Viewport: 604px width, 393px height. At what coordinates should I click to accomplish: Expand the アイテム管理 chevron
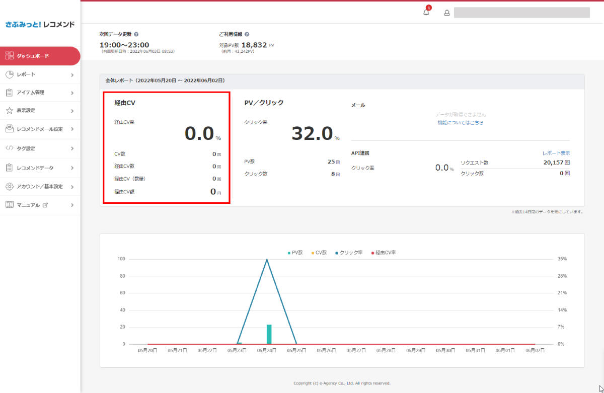72,93
